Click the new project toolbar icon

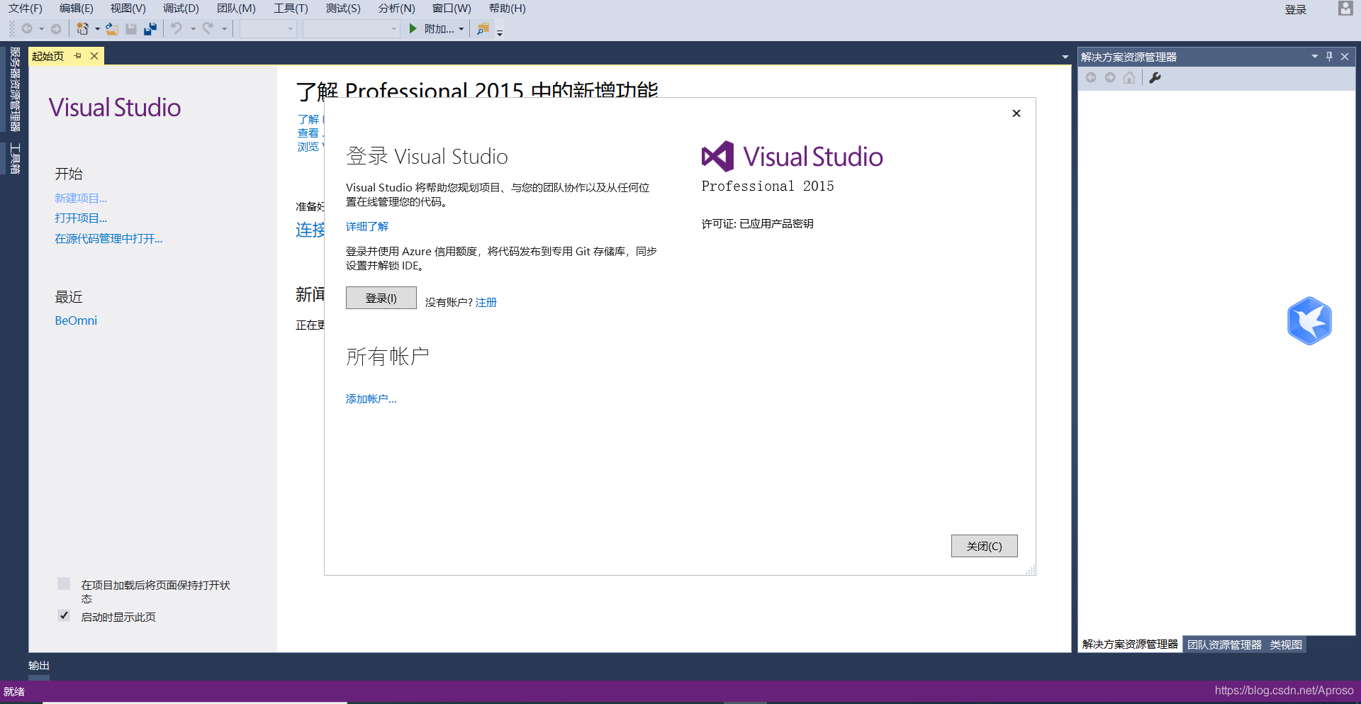(x=82, y=29)
